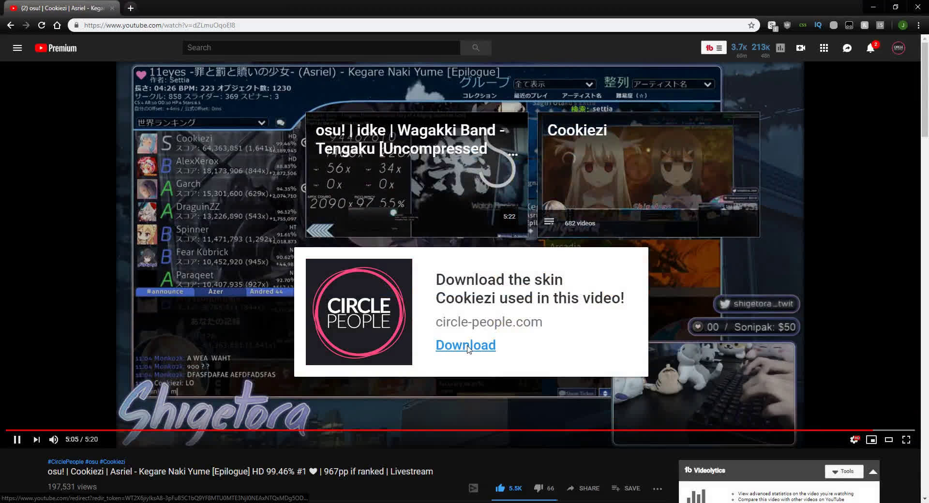Screen dimensions: 929x503
Task: Open the player settings gear
Action: click(854, 440)
